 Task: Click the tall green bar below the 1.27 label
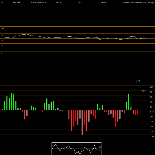129,102
